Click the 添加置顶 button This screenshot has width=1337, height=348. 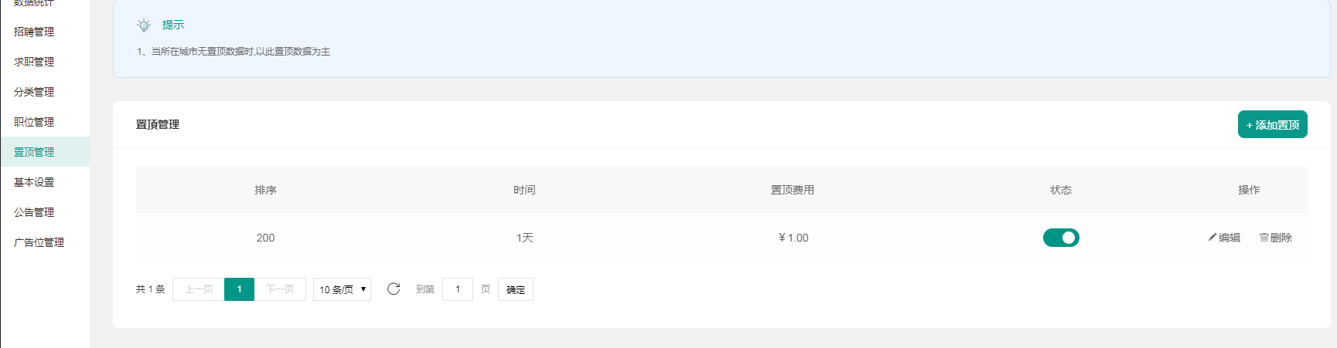(1272, 125)
